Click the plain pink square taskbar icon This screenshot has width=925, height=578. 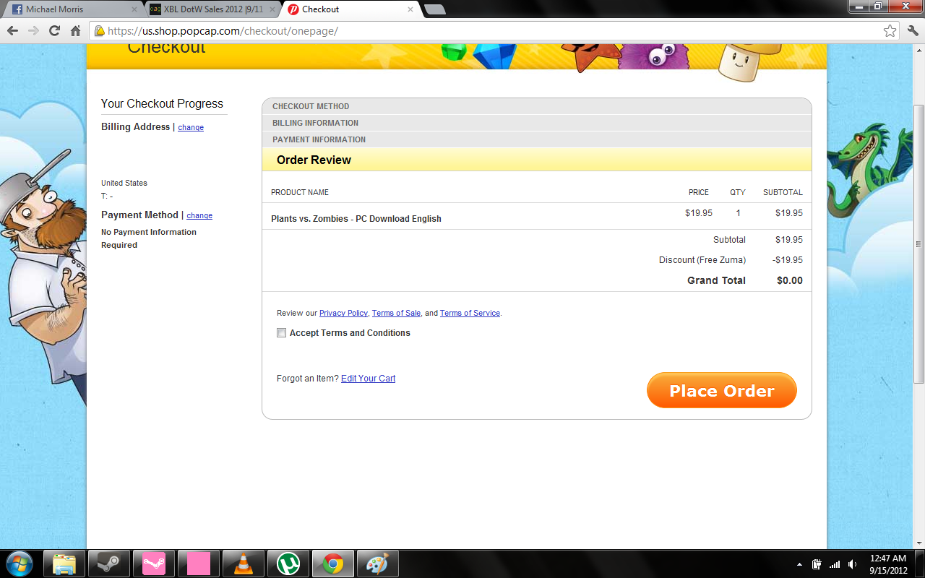pos(199,564)
